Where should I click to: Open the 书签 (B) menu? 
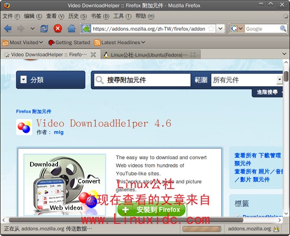[100, 16]
